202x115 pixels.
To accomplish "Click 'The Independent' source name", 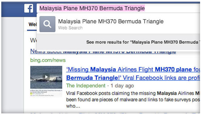I will (x=86, y=86).
